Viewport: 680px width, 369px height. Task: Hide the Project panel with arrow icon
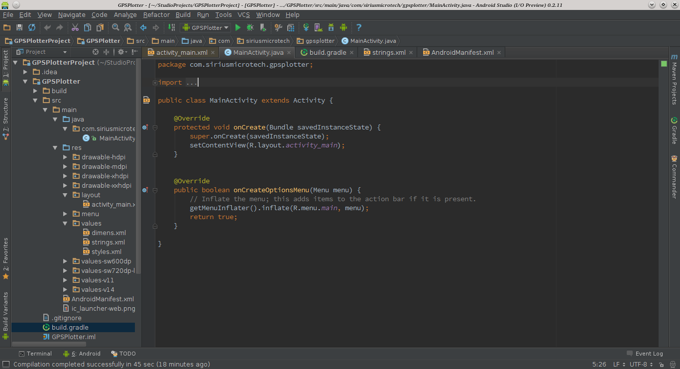135,52
